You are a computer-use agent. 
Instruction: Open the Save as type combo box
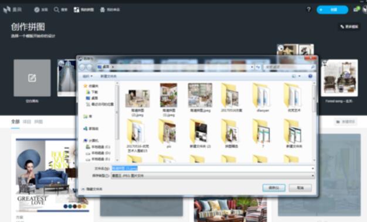(213, 176)
